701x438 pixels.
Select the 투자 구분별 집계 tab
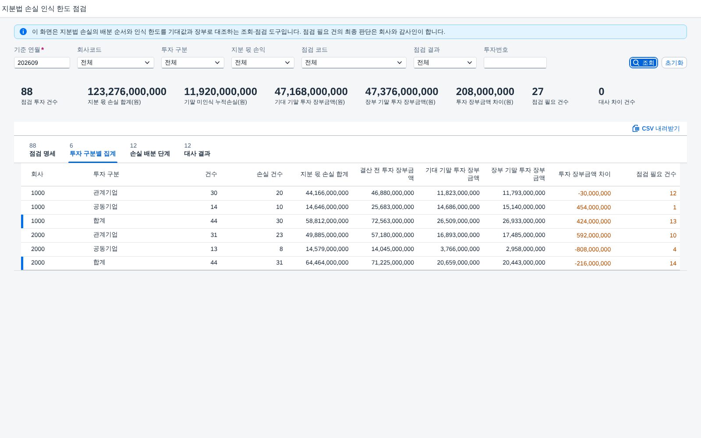tap(93, 150)
